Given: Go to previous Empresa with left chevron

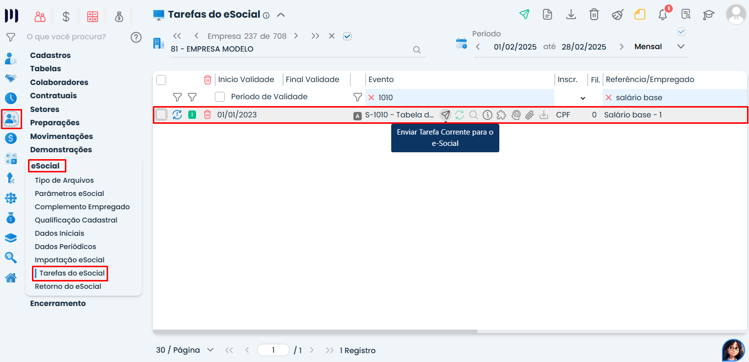Looking at the screenshot, I should [x=196, y=36].
